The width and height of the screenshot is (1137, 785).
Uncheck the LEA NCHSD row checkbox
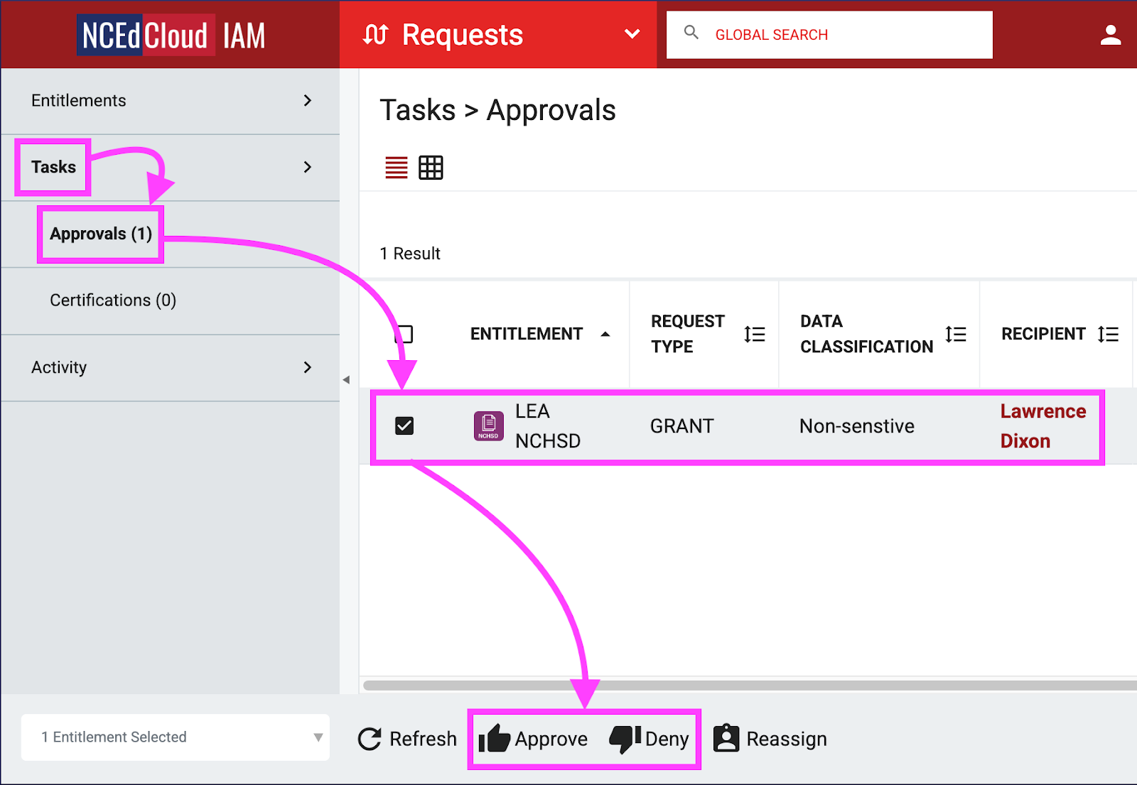pyautogui.click(x=404, y=426)
